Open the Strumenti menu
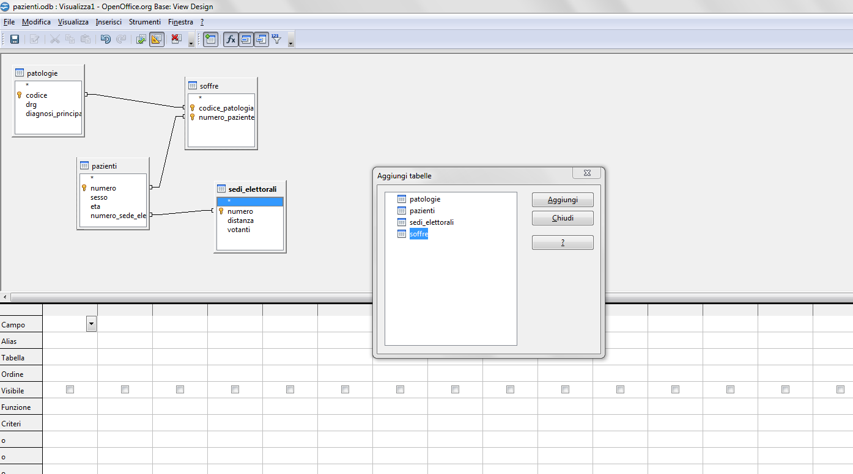853x474 pixels. tap(145, 22)
